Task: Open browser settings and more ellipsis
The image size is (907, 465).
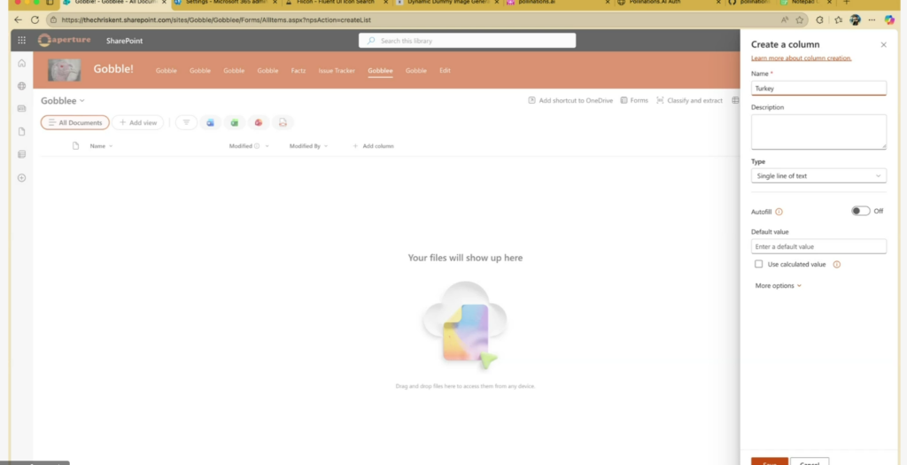Action: tap(872, 19)
